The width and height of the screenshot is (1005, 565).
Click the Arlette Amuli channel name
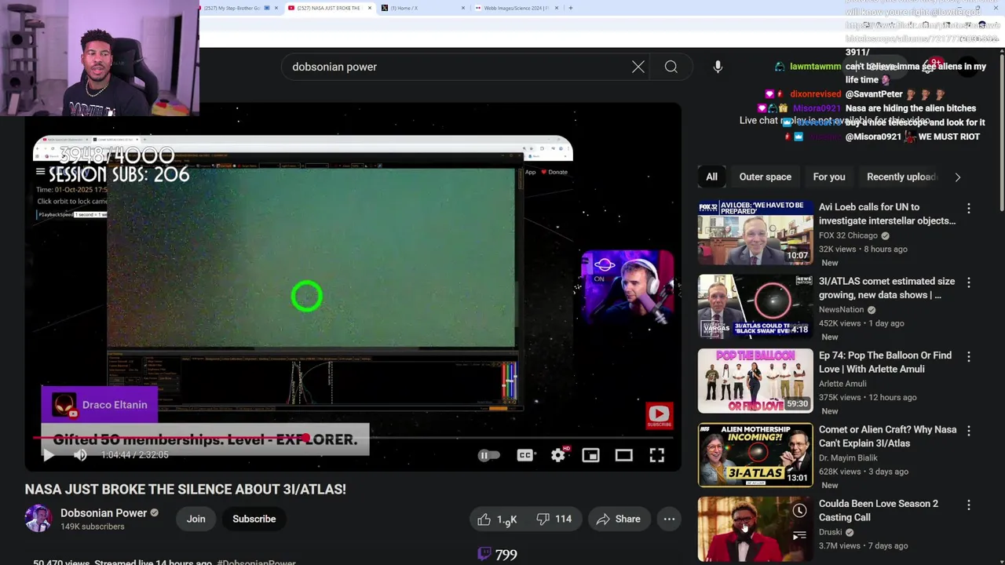coord(842,384)
